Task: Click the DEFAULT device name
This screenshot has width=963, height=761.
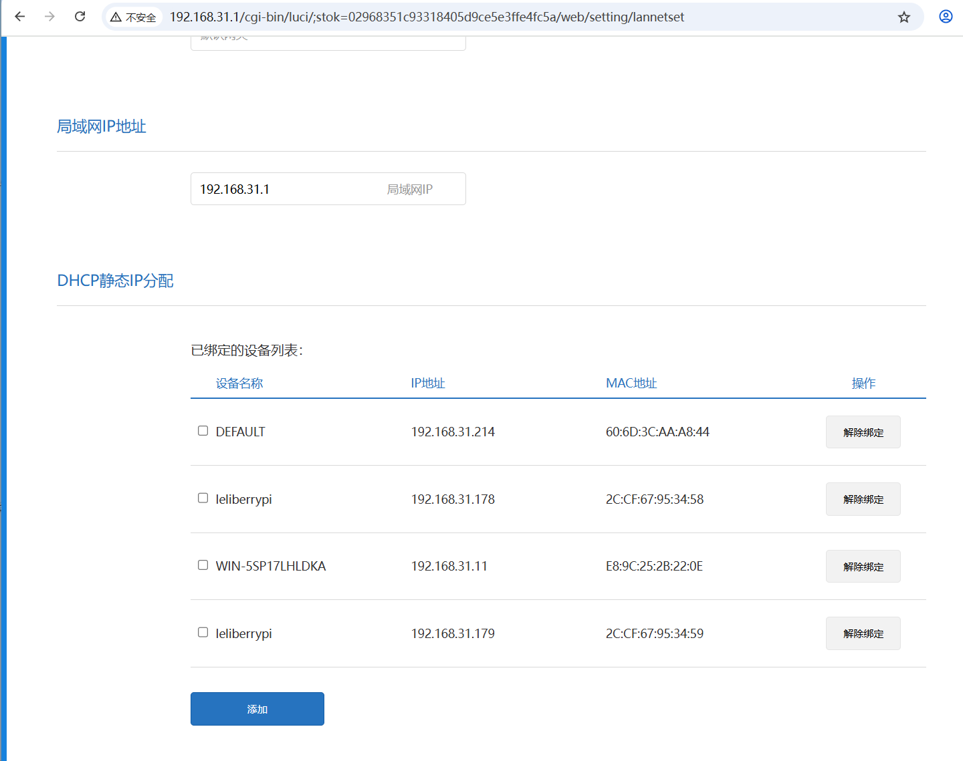Action: pyautogui.click(x=240, y=432)
